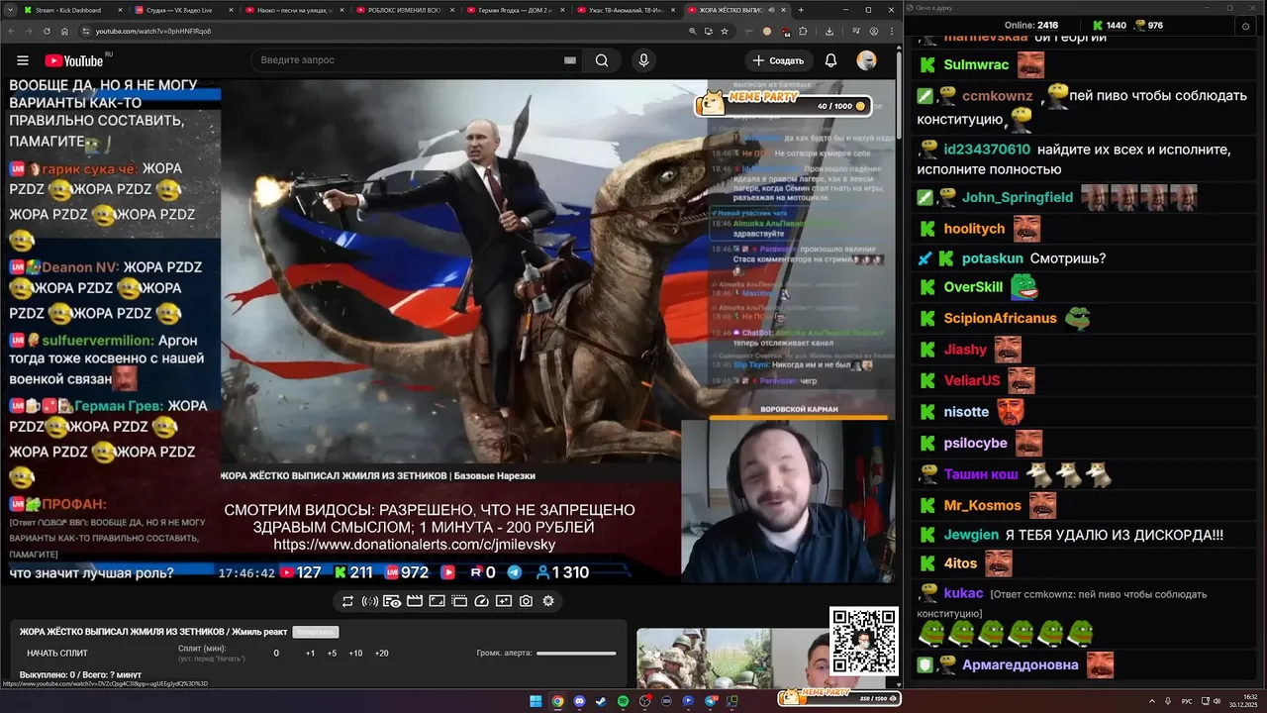Click the theater mode icon in player toolbar
1267x713 pixels.
pyautogui.click(x=458, y=601)
